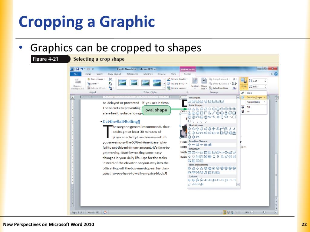Open the Corrections dropdown

coord(96,79)
